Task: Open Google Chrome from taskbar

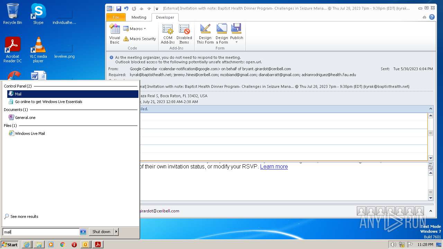Action: pyautogui.click(x=63, y=245)
